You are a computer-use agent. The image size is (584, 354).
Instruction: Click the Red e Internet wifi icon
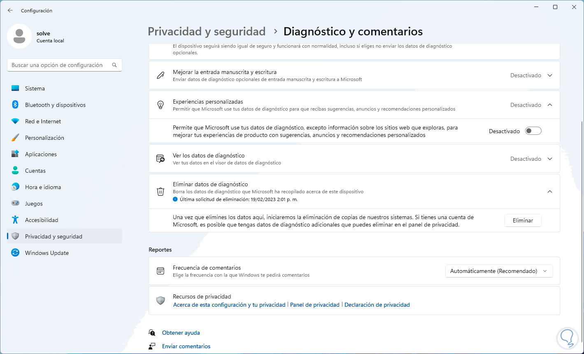pyautogui.click(x=15, y=121)
